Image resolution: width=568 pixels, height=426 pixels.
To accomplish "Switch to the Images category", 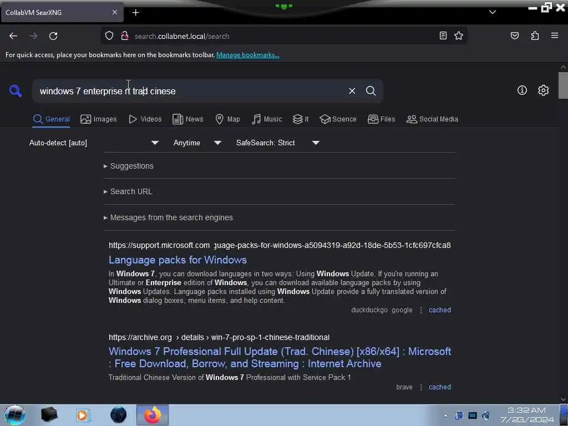I will (99, 119).
